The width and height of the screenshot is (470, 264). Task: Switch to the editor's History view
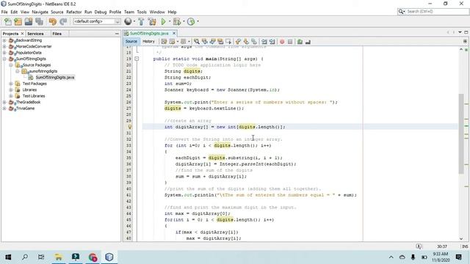(x=148, y=41)
